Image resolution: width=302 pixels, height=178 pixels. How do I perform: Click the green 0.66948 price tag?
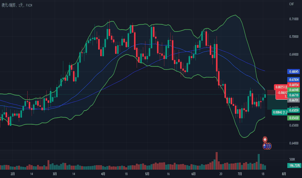coord(294,90)
